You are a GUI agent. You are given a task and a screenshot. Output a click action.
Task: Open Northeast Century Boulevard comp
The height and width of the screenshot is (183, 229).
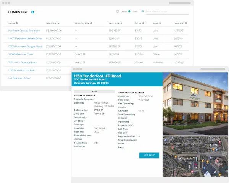[x=24, y=30]
